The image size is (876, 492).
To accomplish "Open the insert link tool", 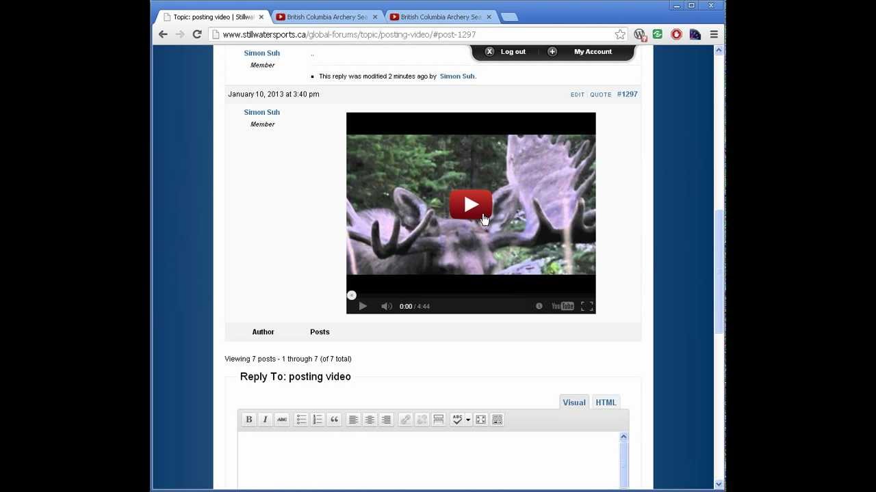I will pos(405,420).
